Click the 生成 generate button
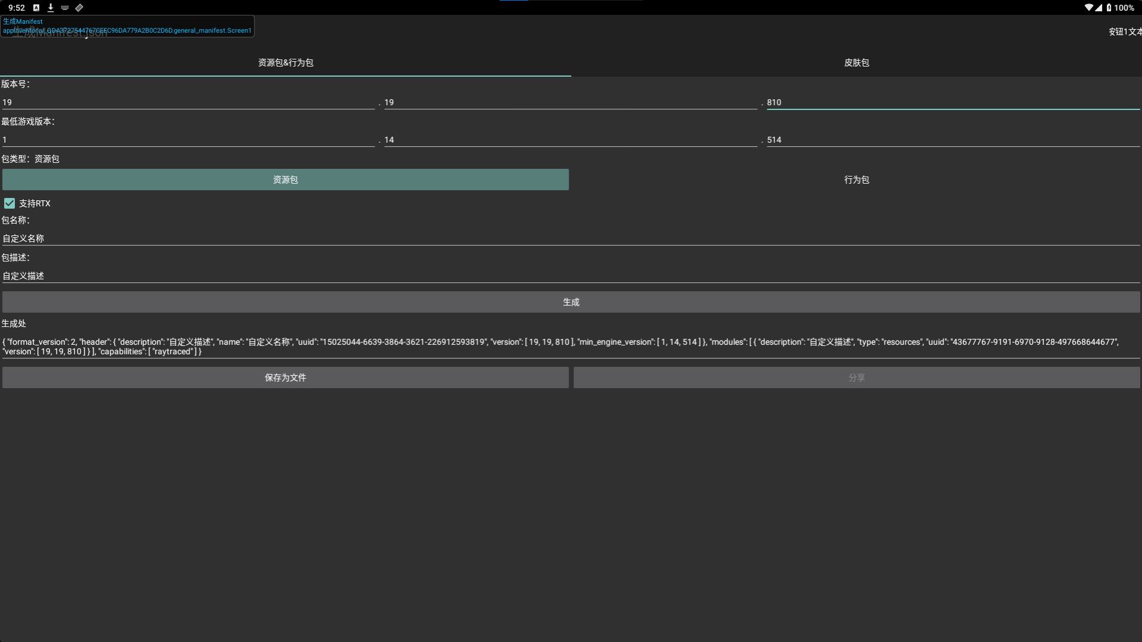The height and width of the screenshot is (642, 1142). pyautogui.click(x=571, y=302)
